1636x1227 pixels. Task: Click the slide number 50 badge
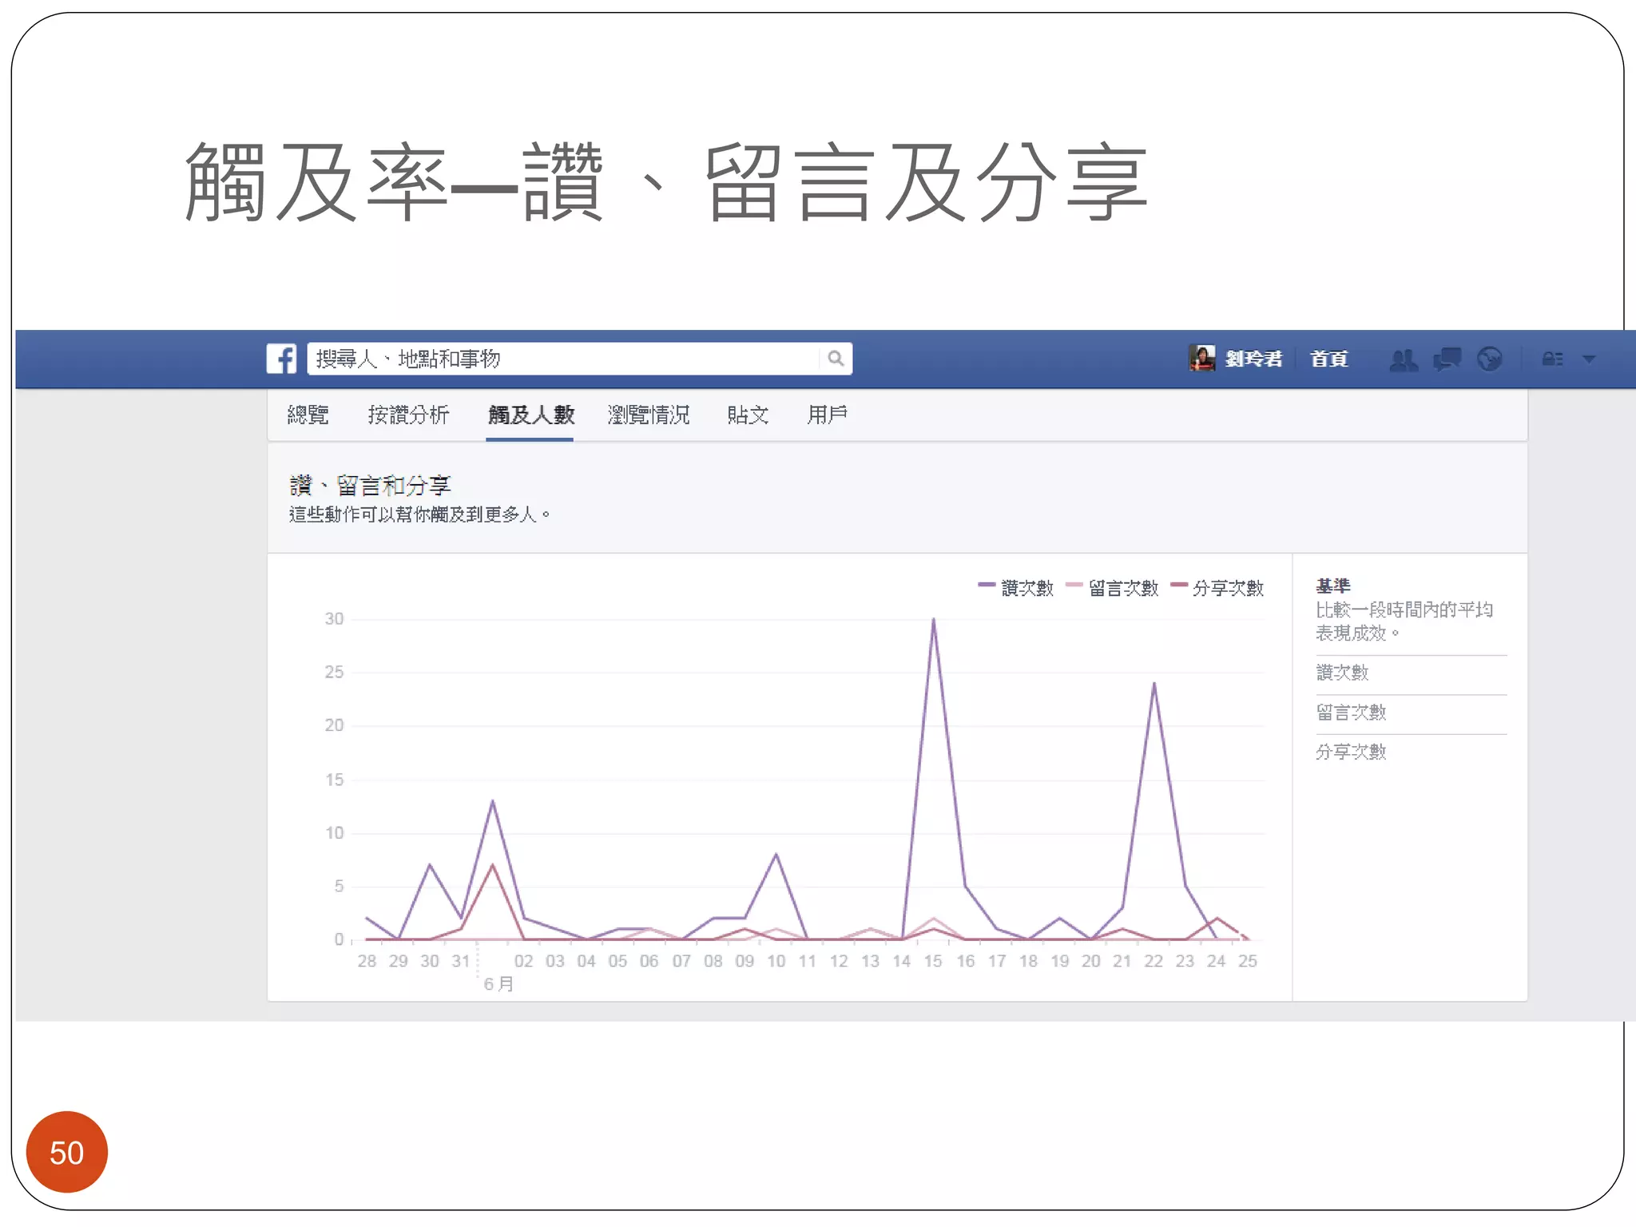click(x=66, y=1152)
